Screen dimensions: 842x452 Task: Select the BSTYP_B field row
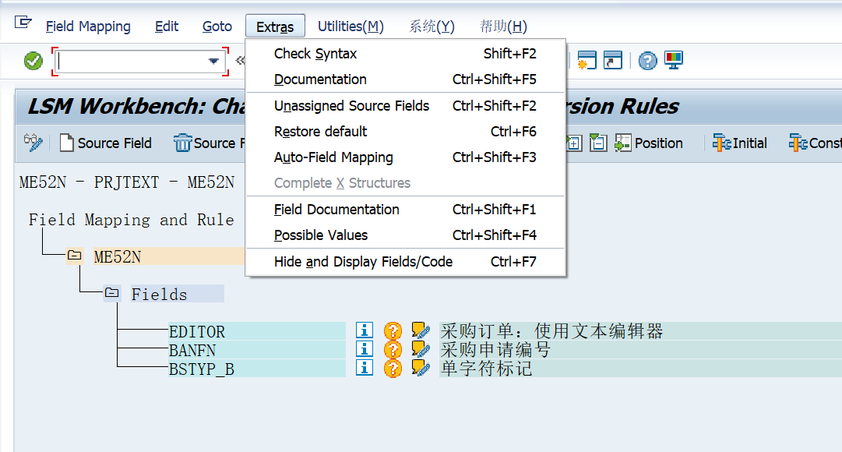click(257, 369)
